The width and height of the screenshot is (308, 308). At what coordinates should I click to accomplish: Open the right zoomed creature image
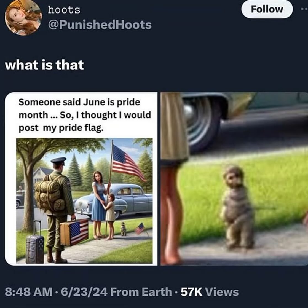point(234,179)
